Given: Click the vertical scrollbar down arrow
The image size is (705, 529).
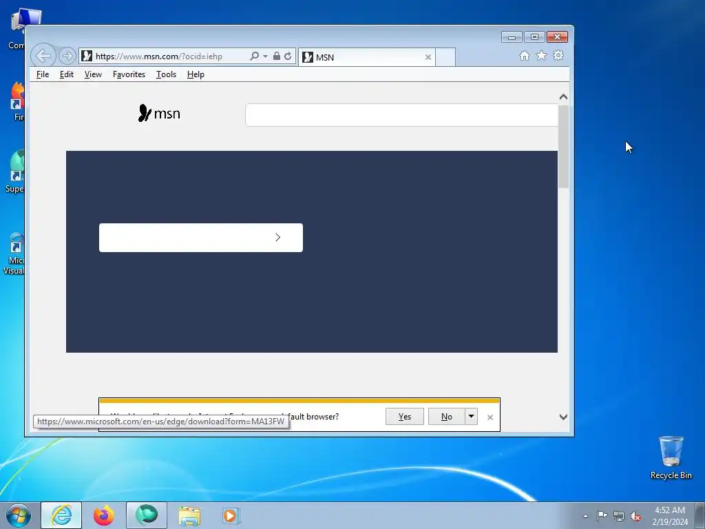Looking at the screenshot, I should pyautogui.click(x=563, y=417).
